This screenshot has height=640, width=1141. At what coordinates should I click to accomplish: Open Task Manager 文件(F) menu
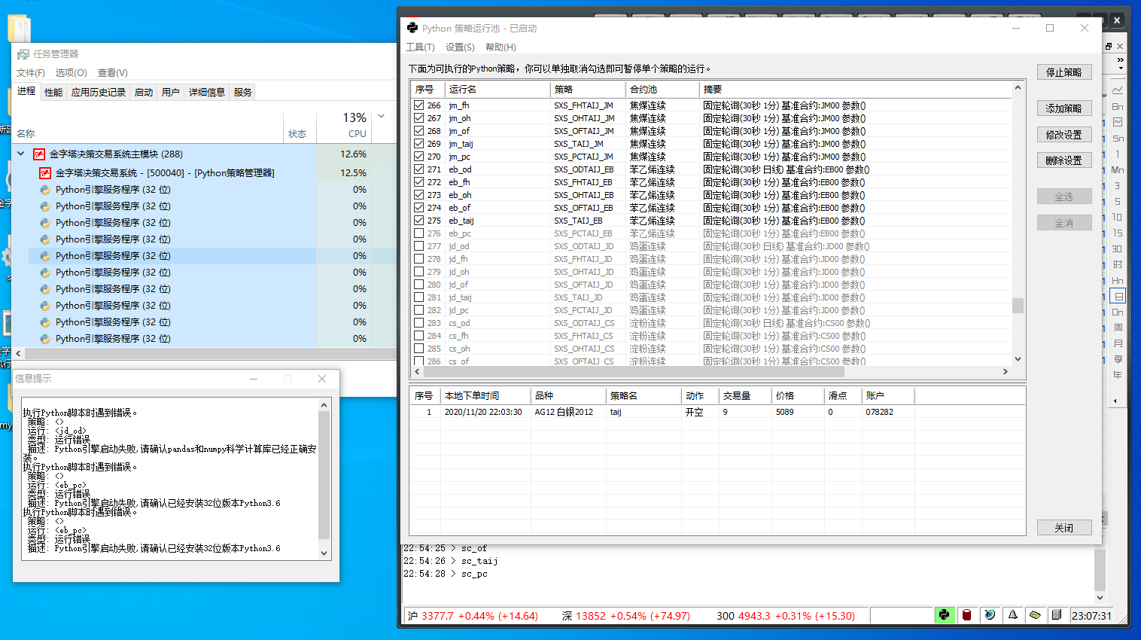[31, 73]
